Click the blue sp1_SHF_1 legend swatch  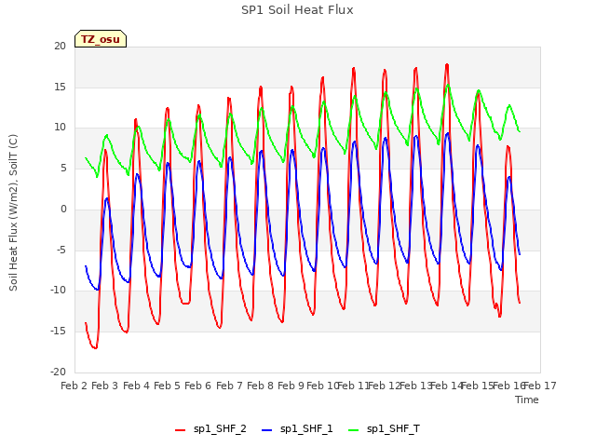[267, 430]
